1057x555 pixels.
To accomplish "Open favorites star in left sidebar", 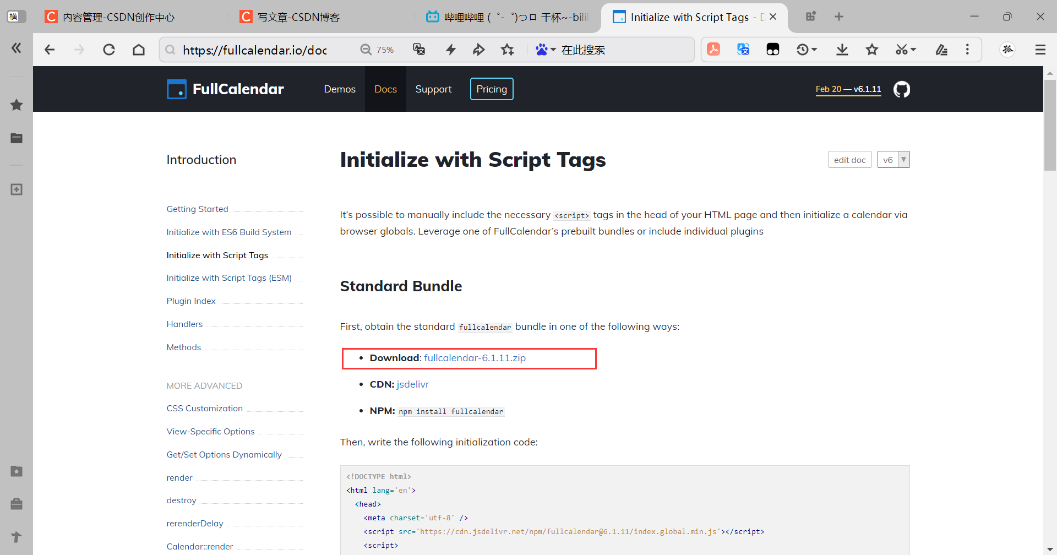I will pos(17,105).
